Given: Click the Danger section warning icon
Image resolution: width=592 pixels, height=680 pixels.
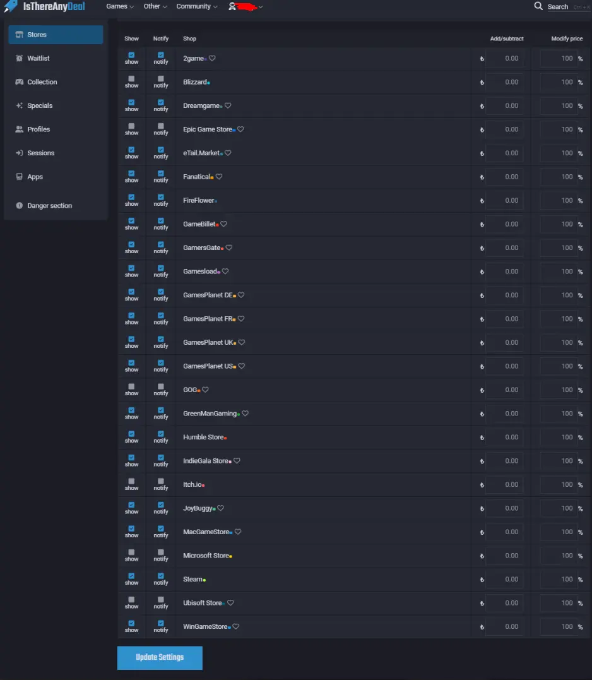Looking at the screenshot, I should coord(19,206).
